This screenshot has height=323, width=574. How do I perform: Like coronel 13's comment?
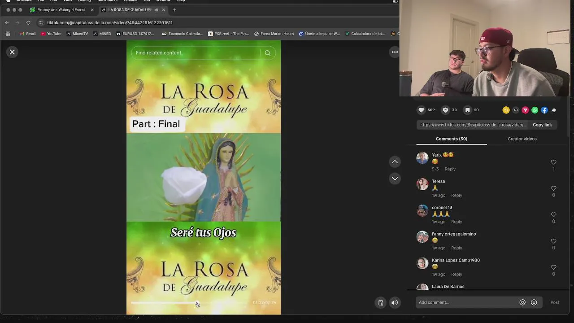pos(553,214)
